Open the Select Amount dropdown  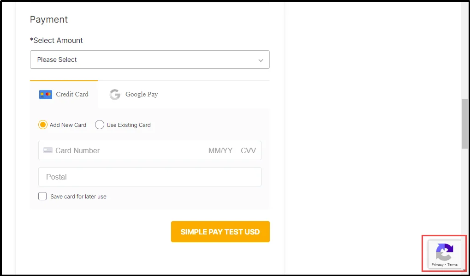(149, 60)
